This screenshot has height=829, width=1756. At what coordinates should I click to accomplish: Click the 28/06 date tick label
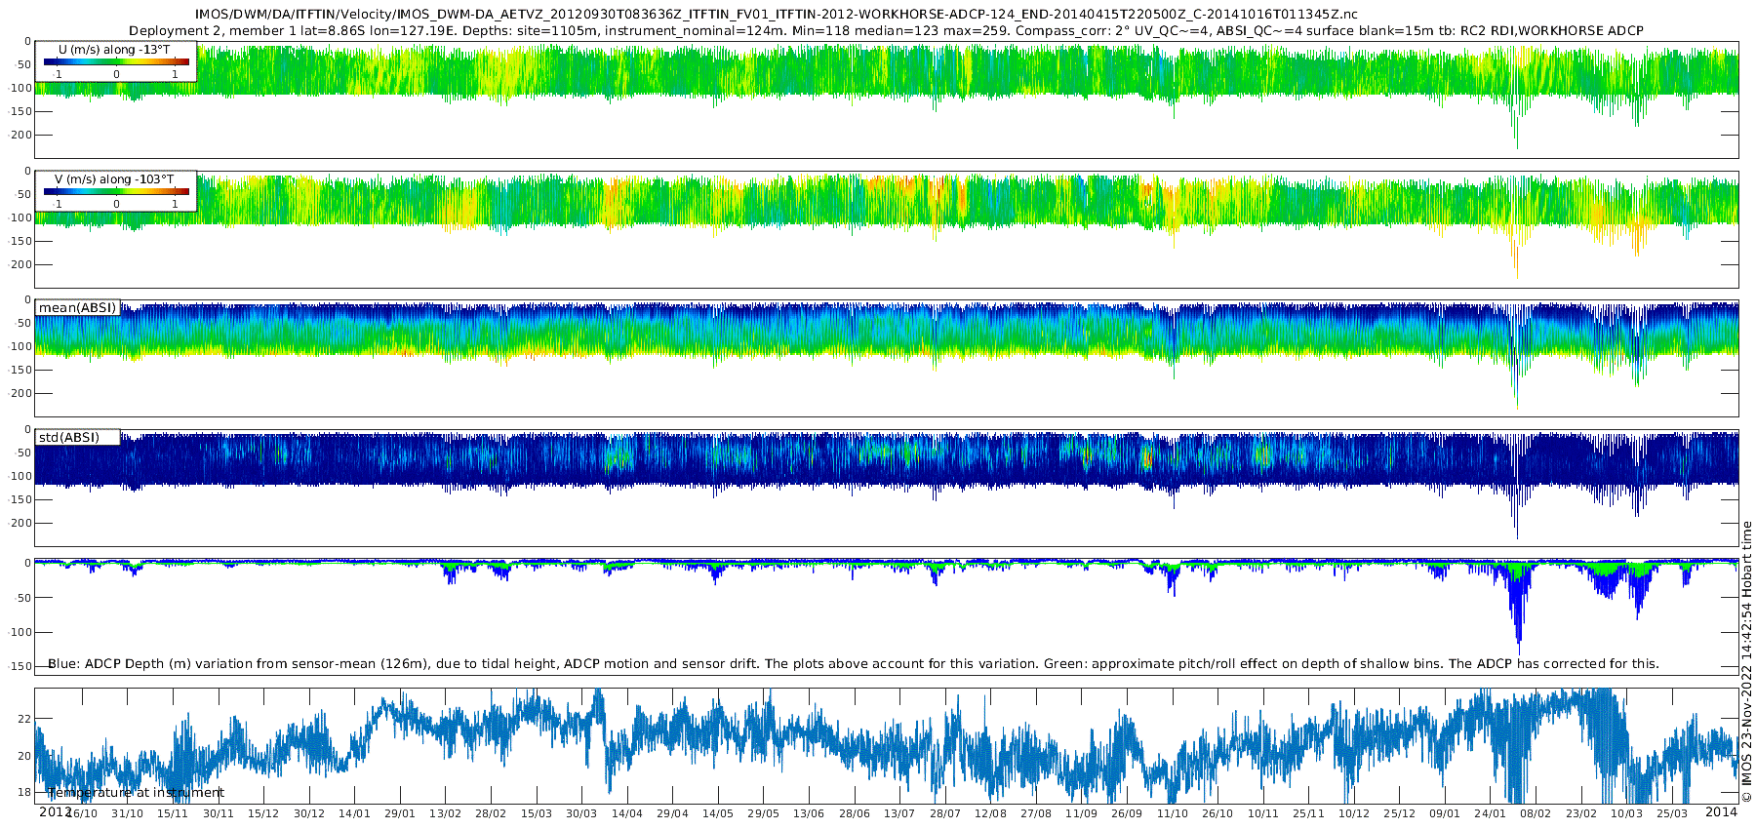pyautogui.click(x=855, y=814)
